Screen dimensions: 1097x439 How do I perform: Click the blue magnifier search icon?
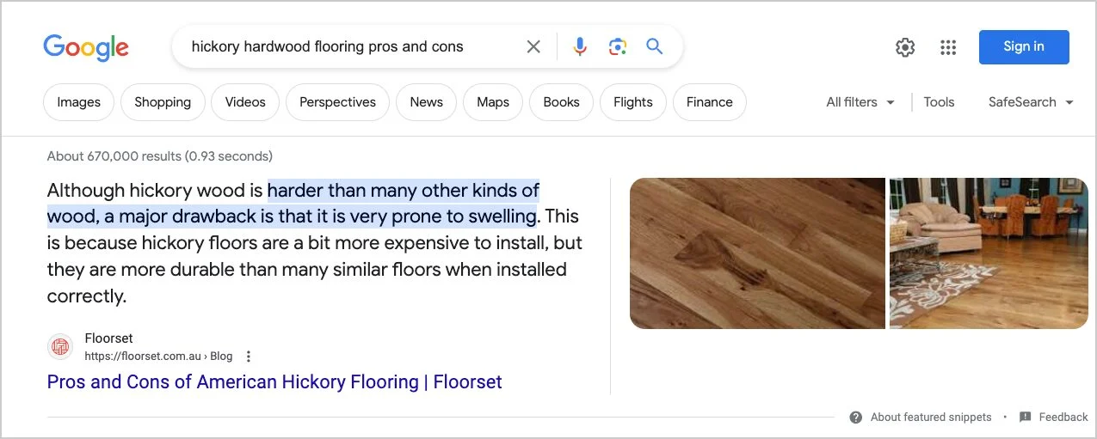click(655, 46)
